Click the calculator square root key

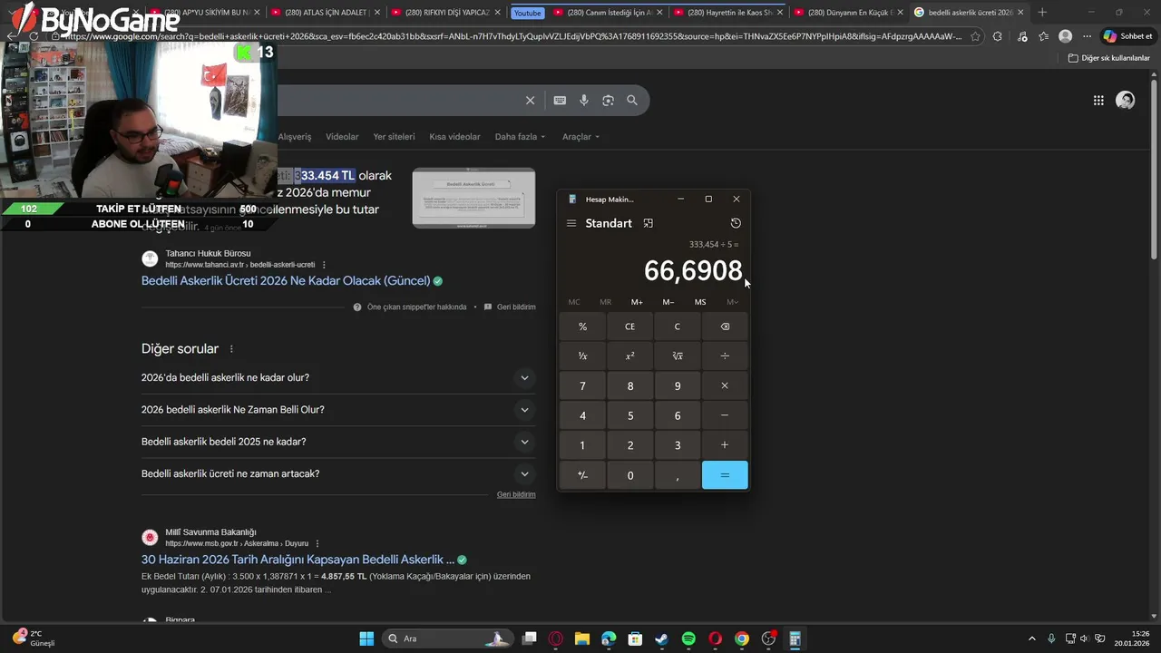[x=678, y=356]
